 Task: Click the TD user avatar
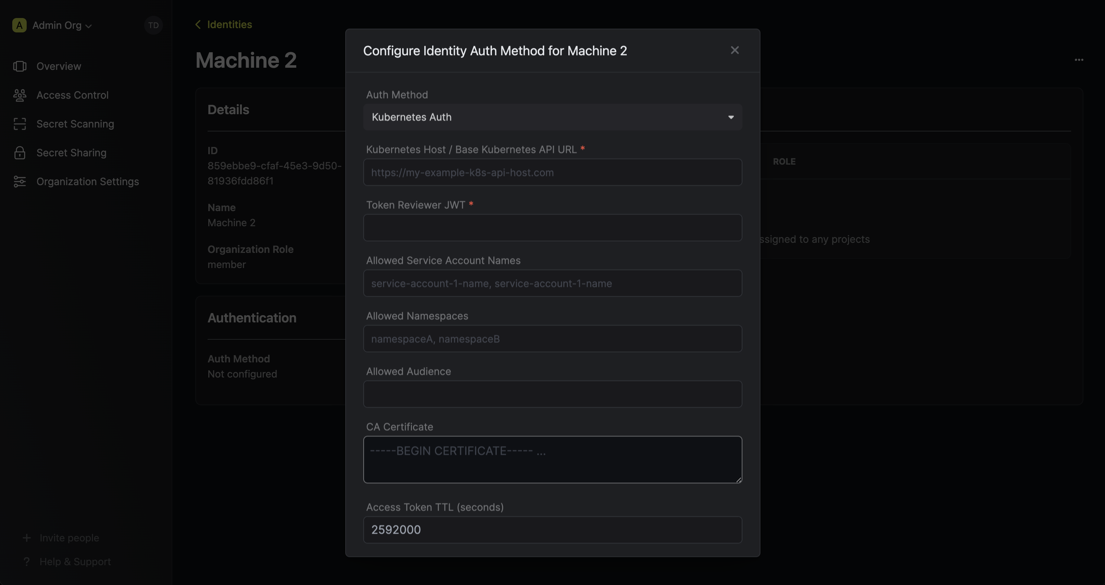(153, 25)
